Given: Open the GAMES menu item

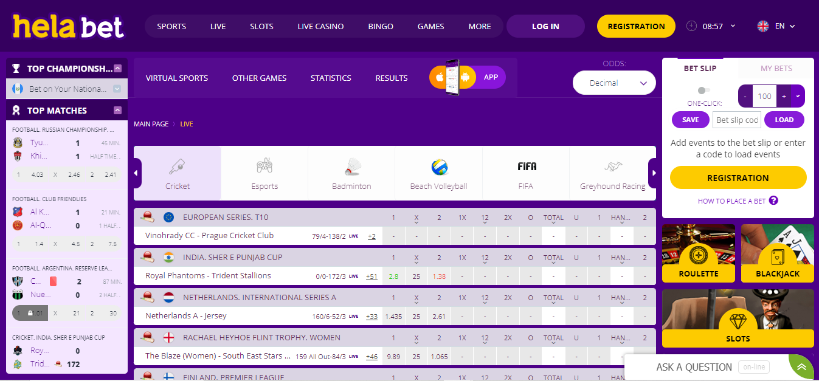Looking at the screenshot, I should point(430,26).
